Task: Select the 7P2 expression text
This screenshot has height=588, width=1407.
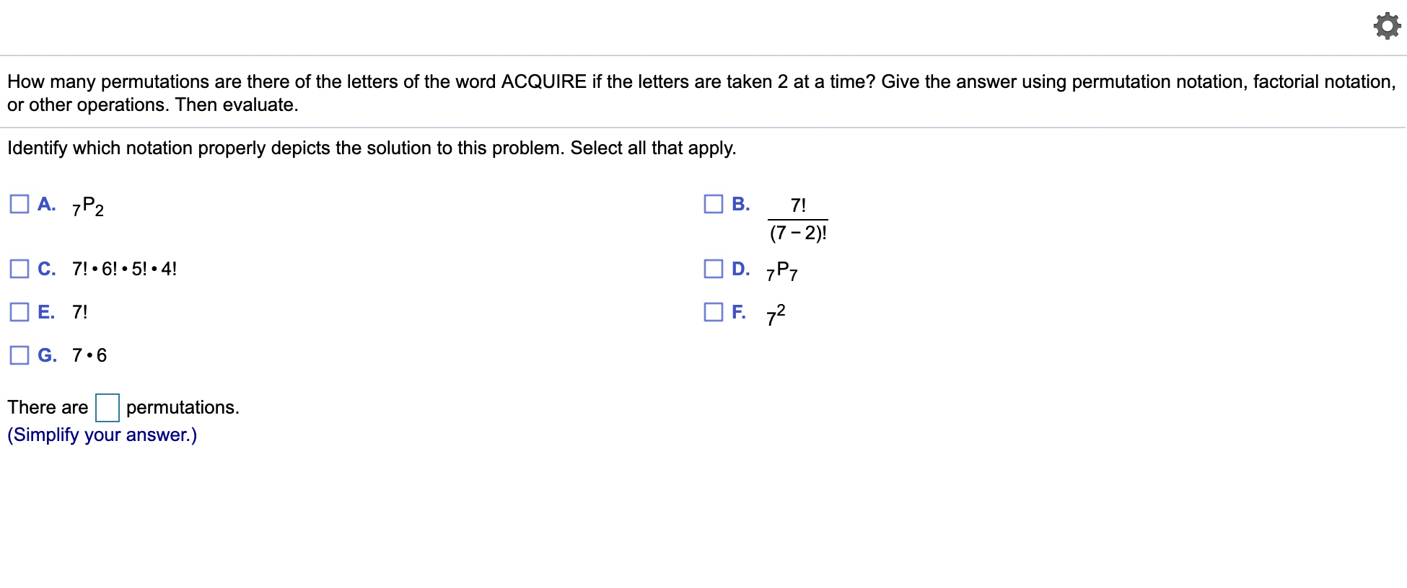Action: [87, 206]
